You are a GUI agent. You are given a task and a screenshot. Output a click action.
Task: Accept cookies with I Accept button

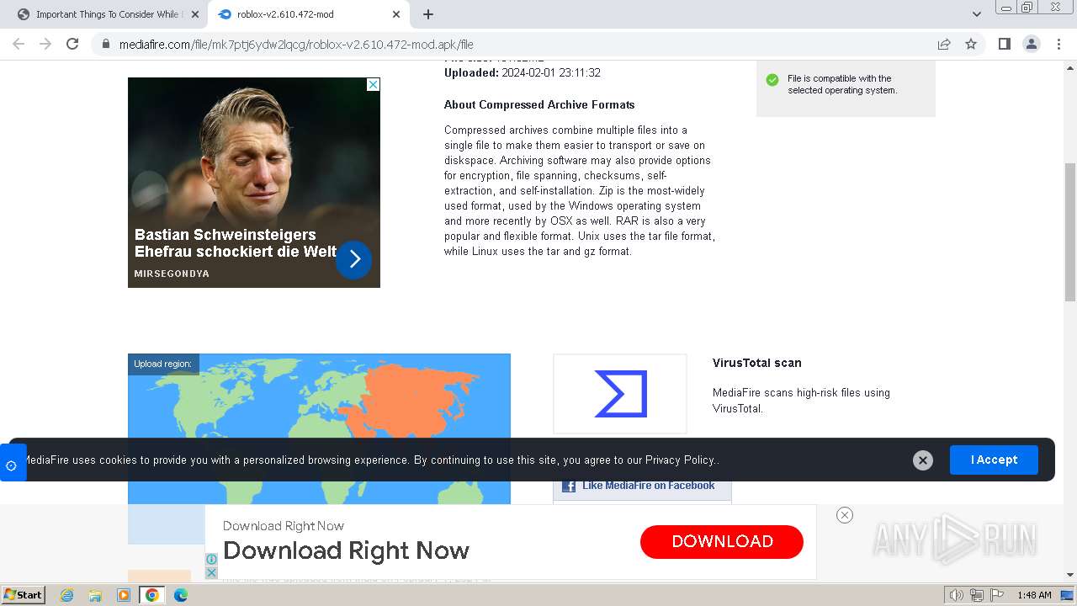click(994, 460)
